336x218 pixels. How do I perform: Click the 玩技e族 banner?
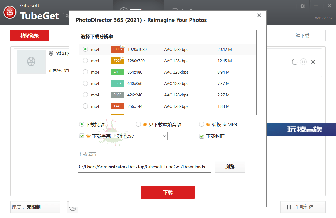301,129
